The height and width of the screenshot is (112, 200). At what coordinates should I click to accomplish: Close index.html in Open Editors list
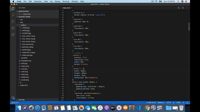click(19, 14)
